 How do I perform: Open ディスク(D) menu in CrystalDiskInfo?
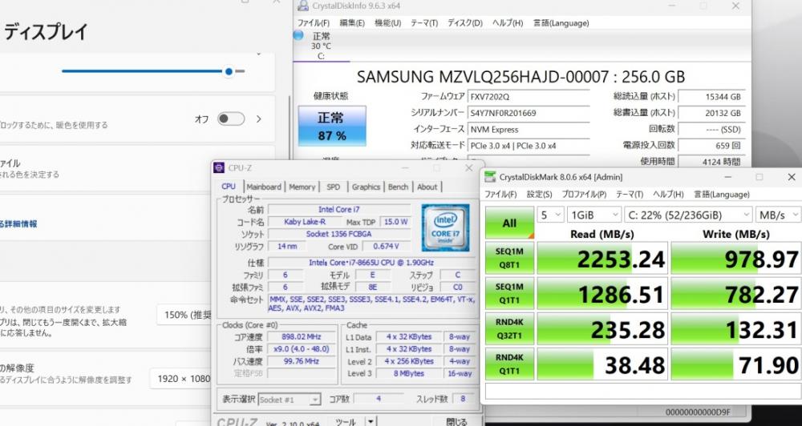(x=465, y=23)
